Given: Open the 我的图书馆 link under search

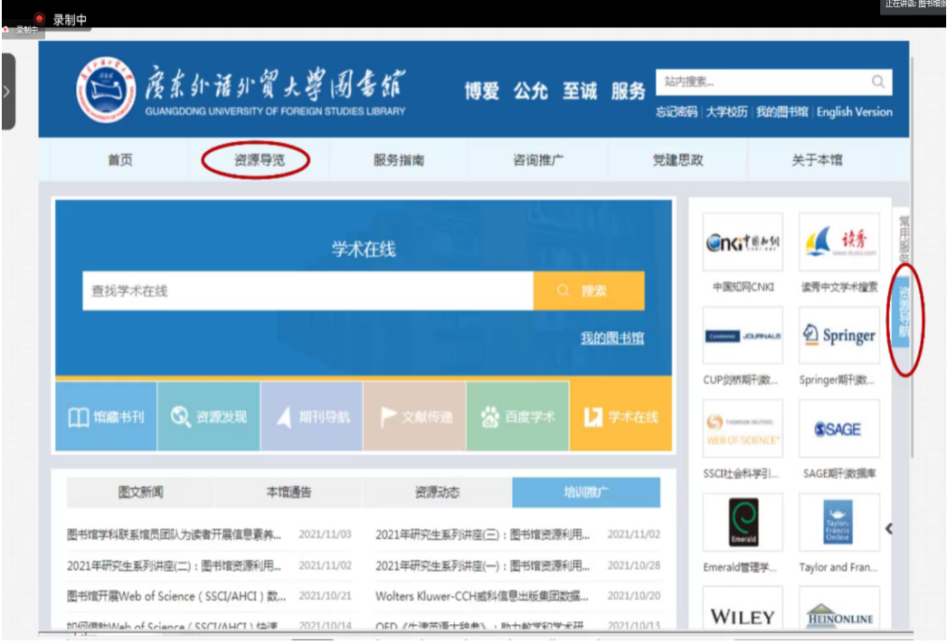Looking at the screenshot, I should 612,338.
